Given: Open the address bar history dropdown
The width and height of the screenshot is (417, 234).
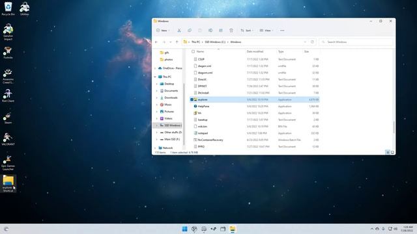Looking at the screenshot, I should click(x=305, y=42).
